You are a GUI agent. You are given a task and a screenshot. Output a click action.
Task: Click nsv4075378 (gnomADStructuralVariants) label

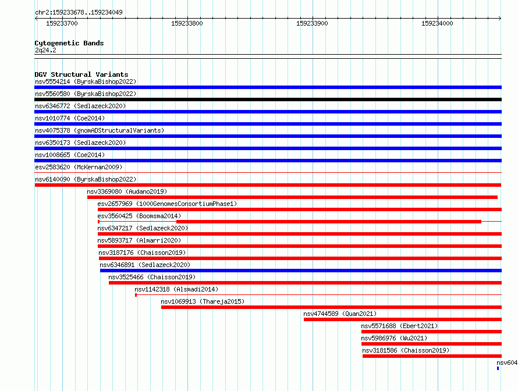(100, 130)
